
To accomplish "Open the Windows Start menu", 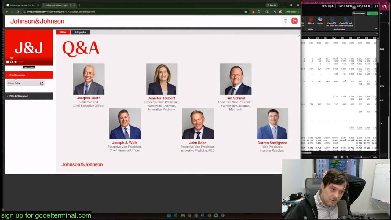I will coord(169,215).
